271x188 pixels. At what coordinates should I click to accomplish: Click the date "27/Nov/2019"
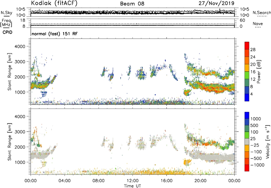216,3
